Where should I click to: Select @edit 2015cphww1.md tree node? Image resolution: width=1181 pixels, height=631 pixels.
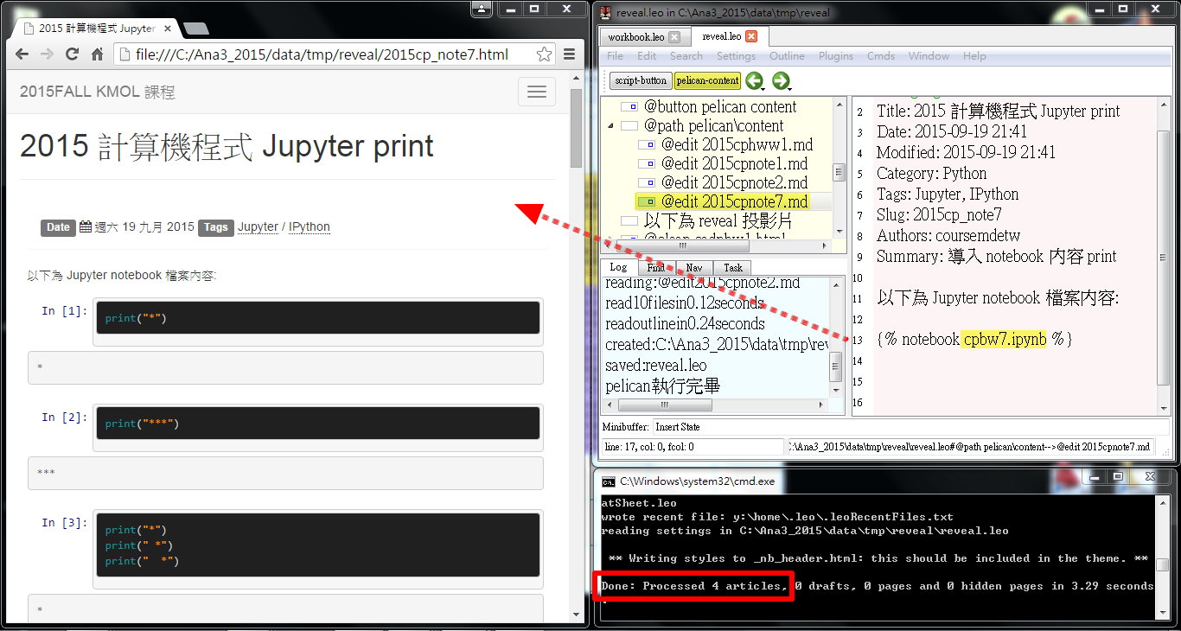[x=737, y=145]
